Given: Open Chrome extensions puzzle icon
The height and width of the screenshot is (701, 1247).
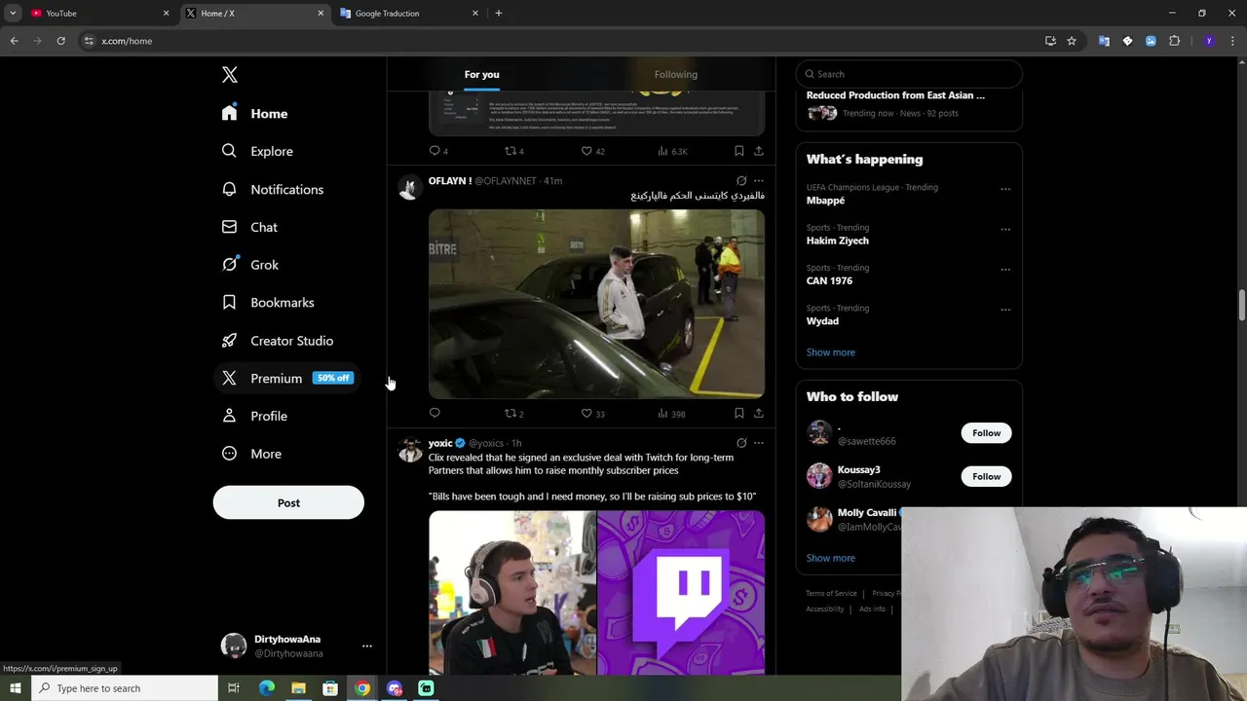Looking at the screenshot, I should pyautogui.click(x=1174, y=41).
